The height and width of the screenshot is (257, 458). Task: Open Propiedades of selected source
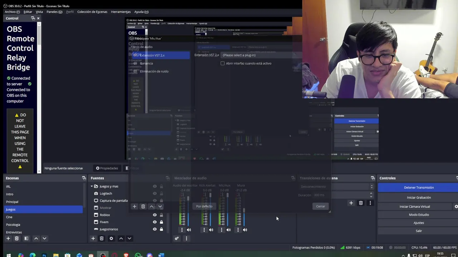click(107, 168)
